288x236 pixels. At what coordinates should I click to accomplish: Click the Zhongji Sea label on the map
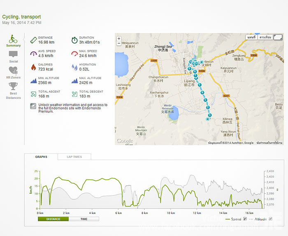tap(163, 48)
